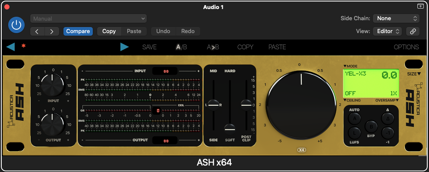This screenshot has height=172, width=429.
Task: Click SAVE in the plugin preset bar
Action: (149, 47)
